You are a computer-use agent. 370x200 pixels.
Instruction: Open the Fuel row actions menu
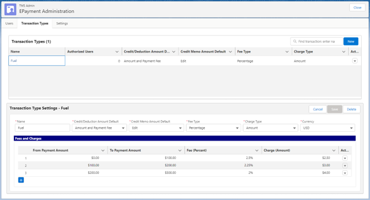(x=355, y=61)
